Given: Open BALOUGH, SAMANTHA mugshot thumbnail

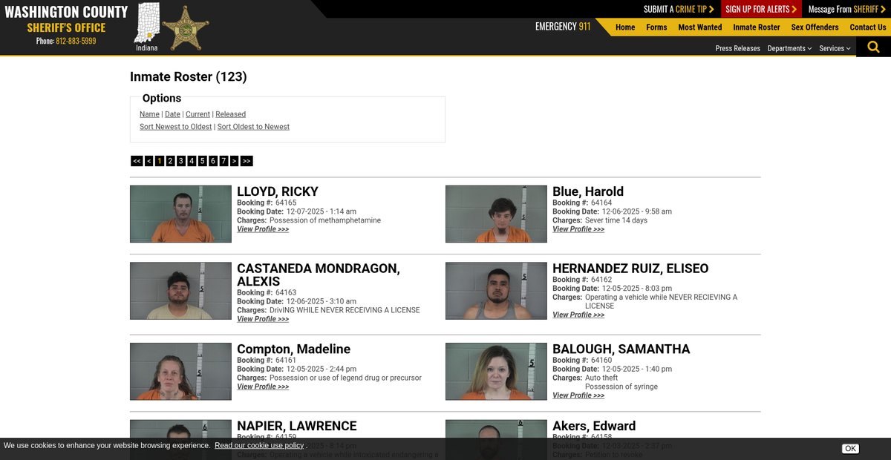Looking at the screenshot, I should pos(496,372).
